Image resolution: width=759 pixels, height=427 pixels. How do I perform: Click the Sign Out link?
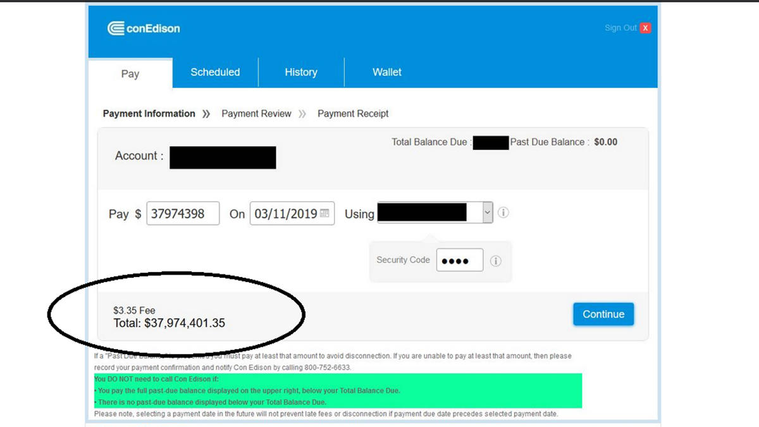[620, 28]
